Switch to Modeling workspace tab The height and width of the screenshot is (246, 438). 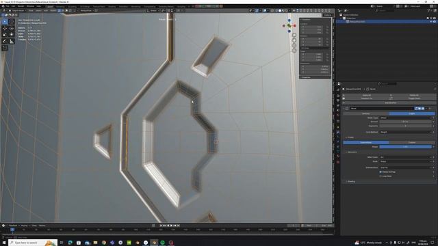pos(60,6)
